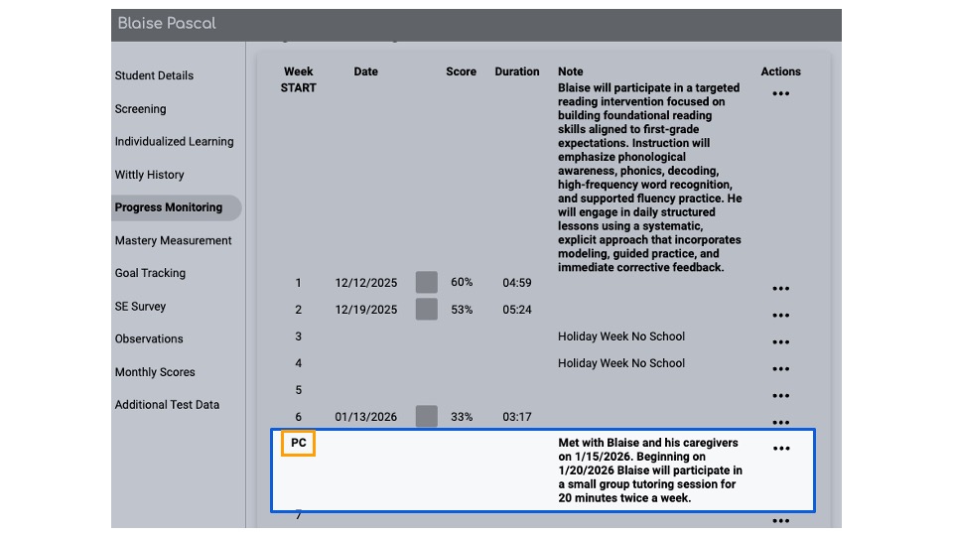Go to Observations

pyautogui.click(x=149, y=339)
